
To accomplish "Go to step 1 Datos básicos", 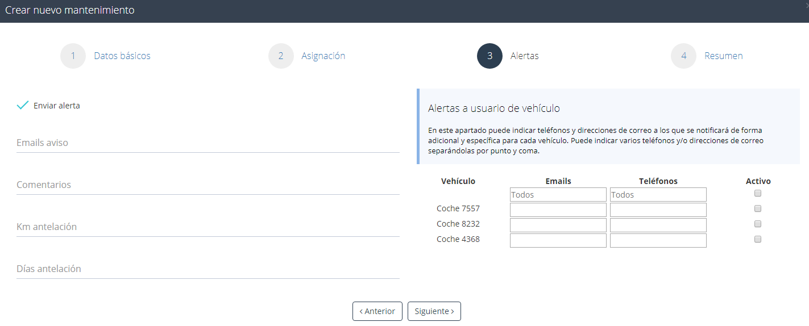I will pos(73,56).
